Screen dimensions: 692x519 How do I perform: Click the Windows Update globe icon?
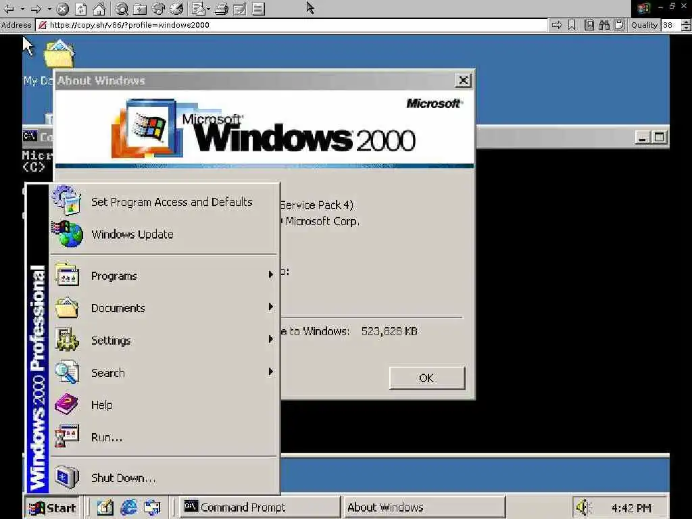click(68, 234)
